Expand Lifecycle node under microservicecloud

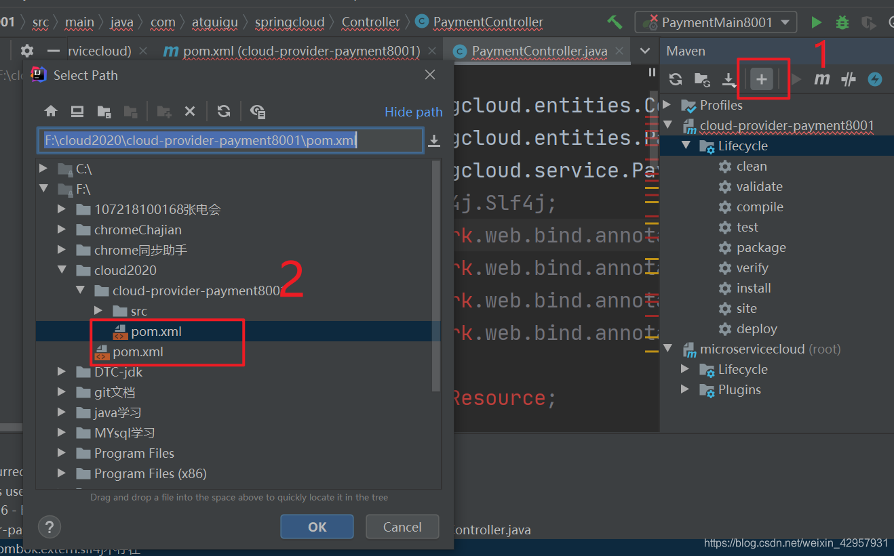click(x=686, y=369)
